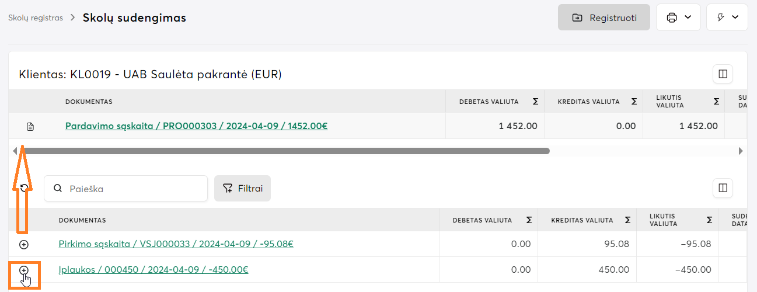757x292 pixels.
Task: Click sum icon in lower Kreditas valiuta header
Action: point(627,220)
